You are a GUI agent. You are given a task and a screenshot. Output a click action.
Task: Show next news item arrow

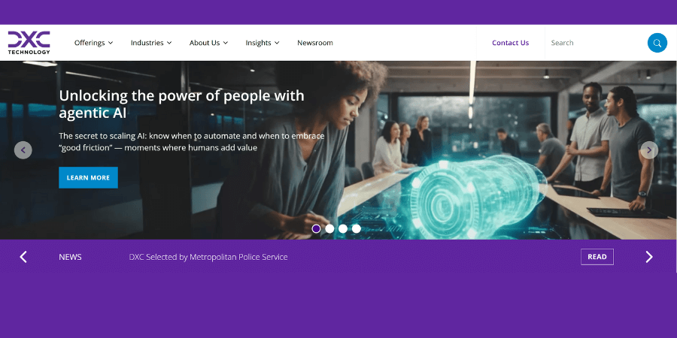click(x=649, y=257)
